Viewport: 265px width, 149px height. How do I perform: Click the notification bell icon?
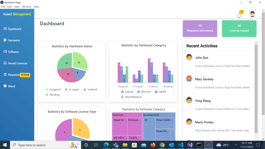[x=239, y=16]
